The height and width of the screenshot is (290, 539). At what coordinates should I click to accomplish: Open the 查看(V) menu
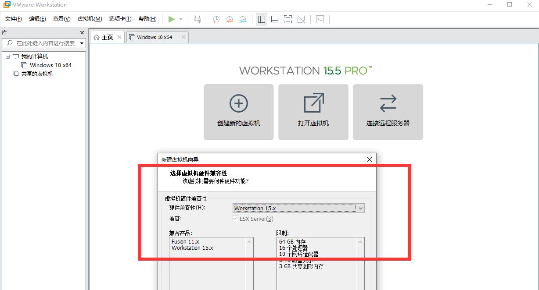tap(61, 19)
